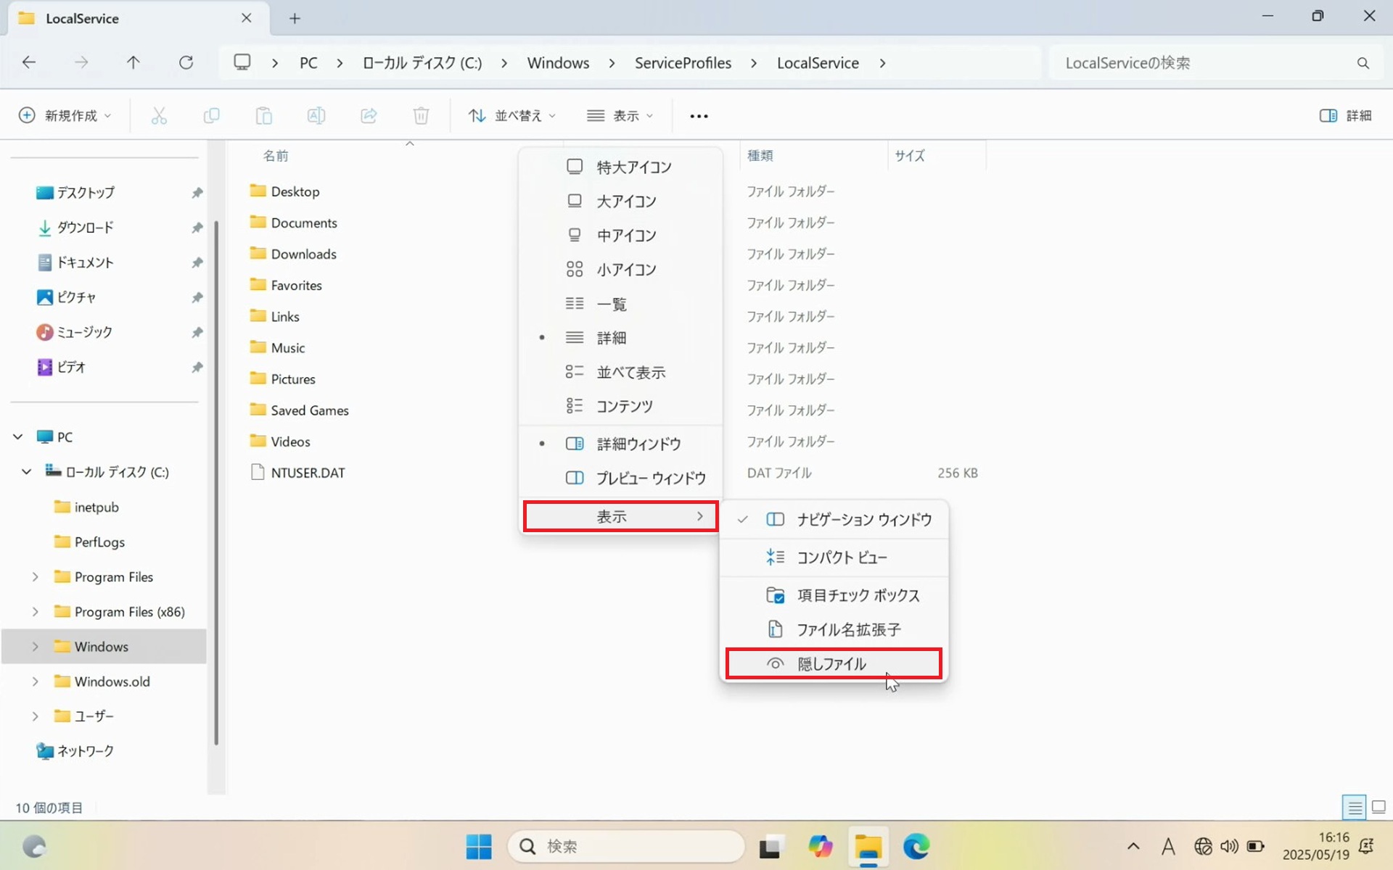The image size is (1393, 870).
Task: Switch to the large icons view at bottom right
Action: coord(1378,807)
